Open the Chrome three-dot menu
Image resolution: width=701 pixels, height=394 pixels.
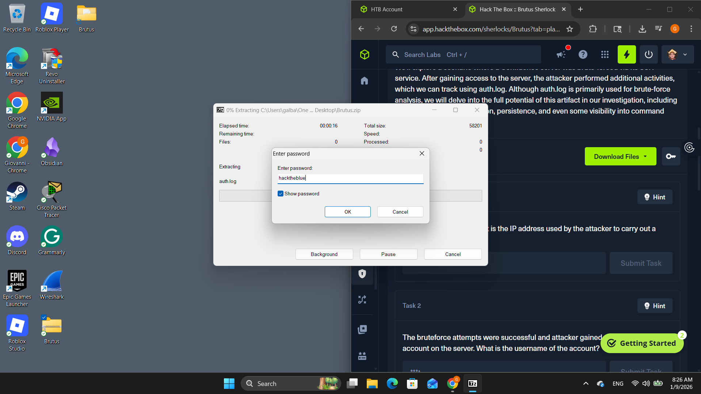coord(691,29)
